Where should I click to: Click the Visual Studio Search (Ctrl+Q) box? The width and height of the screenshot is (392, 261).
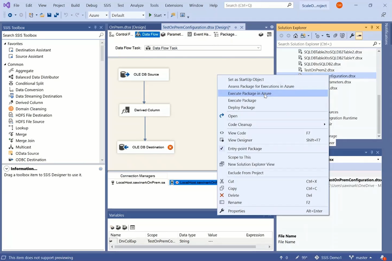click(259, 5)
